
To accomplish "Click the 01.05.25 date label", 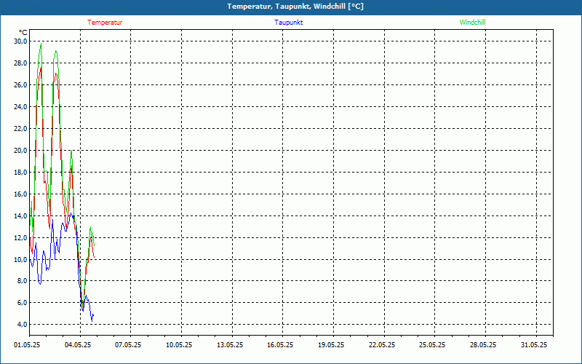I will pyautogui.click(x=27, y=345).
